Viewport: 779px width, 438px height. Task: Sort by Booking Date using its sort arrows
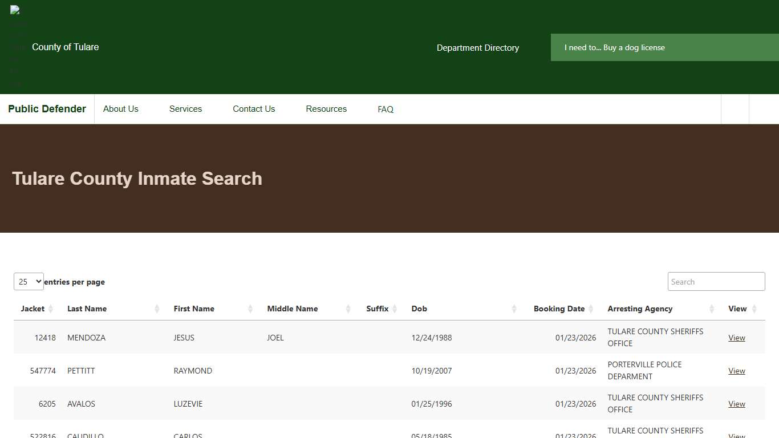pyautogui.click(x=591, y=309)
